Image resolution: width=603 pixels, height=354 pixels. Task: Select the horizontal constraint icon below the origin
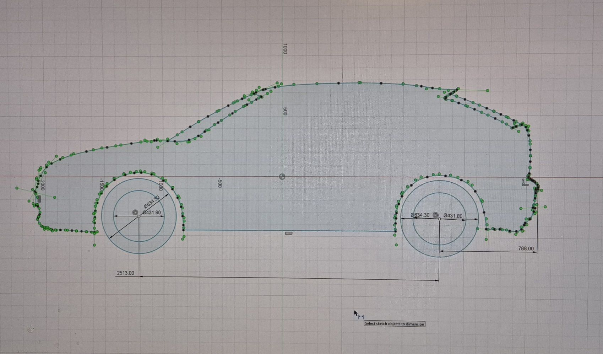click(289, 234)
